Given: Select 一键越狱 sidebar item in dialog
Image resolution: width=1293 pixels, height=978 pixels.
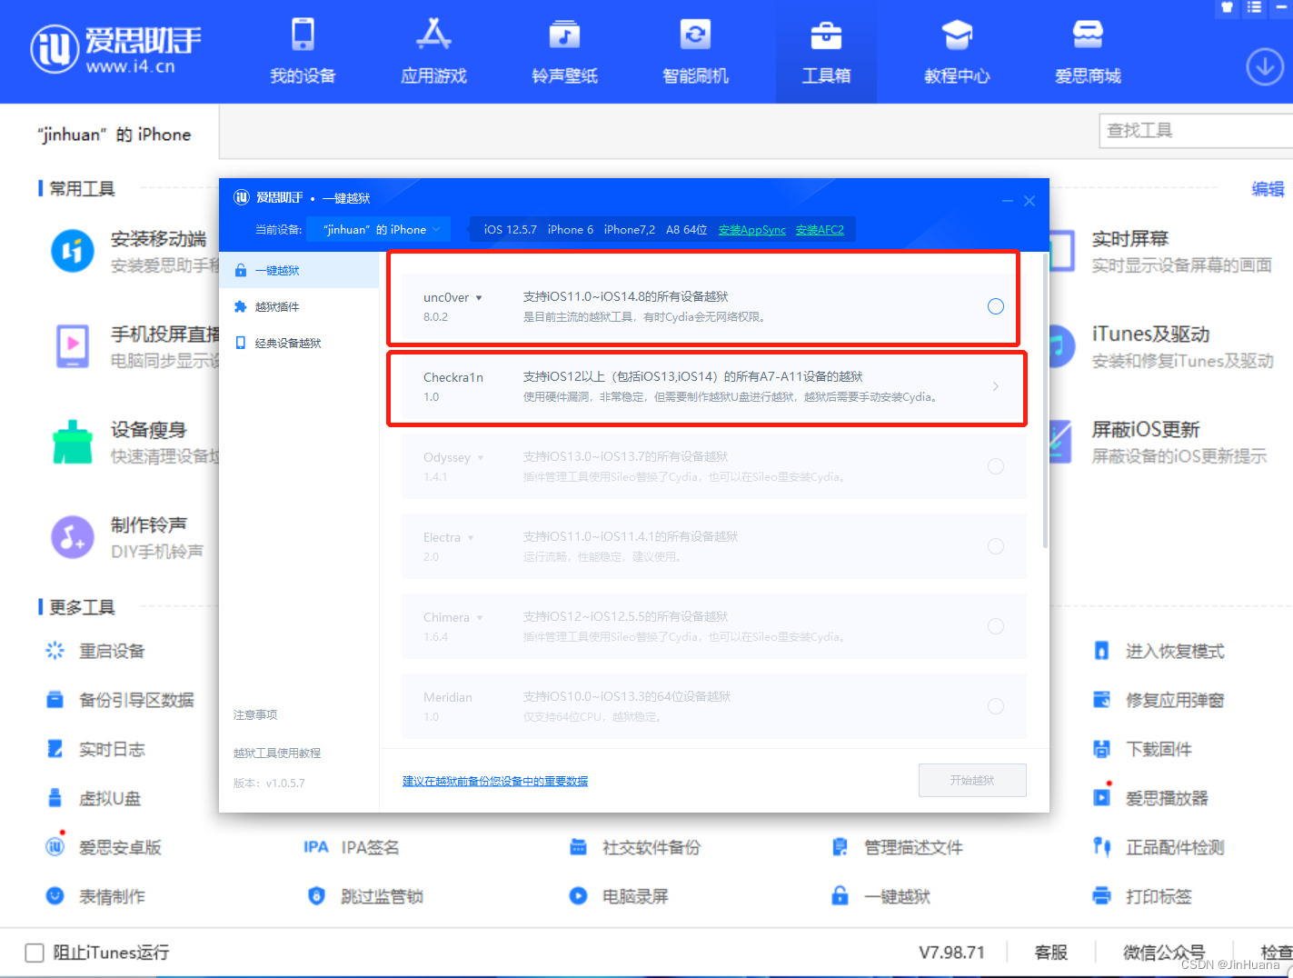Looking at the screenshot, I should tap(299, 270).
